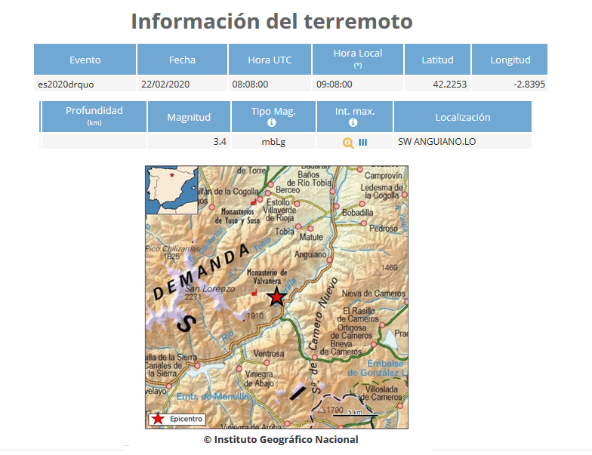This screenshot has height=455, width=592.
Task: Select the Latitud column header
Action: tap(437, 60)
